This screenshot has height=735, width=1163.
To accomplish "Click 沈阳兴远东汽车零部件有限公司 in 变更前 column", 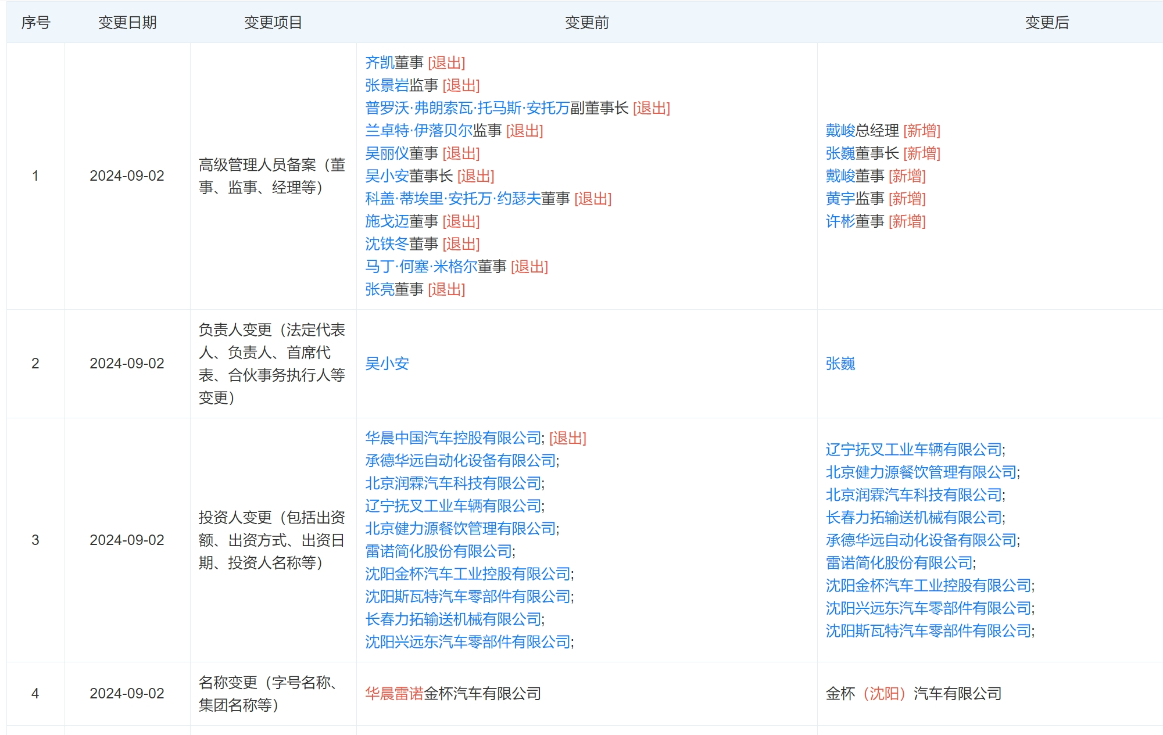I will (x=468, y=641).
